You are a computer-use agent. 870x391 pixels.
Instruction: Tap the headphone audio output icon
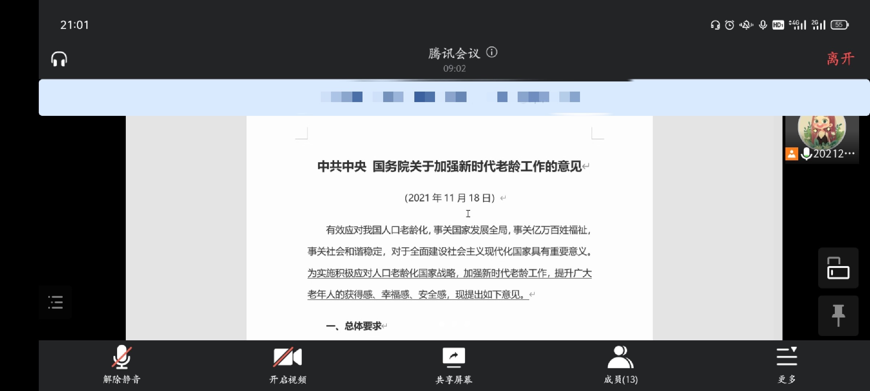[59, 59]
